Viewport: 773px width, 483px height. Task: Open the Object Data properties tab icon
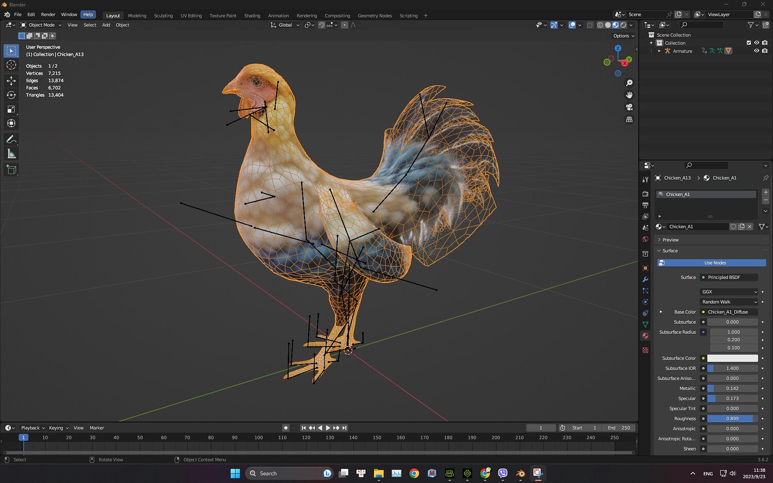pyautogui.click(x=645, y=324)
